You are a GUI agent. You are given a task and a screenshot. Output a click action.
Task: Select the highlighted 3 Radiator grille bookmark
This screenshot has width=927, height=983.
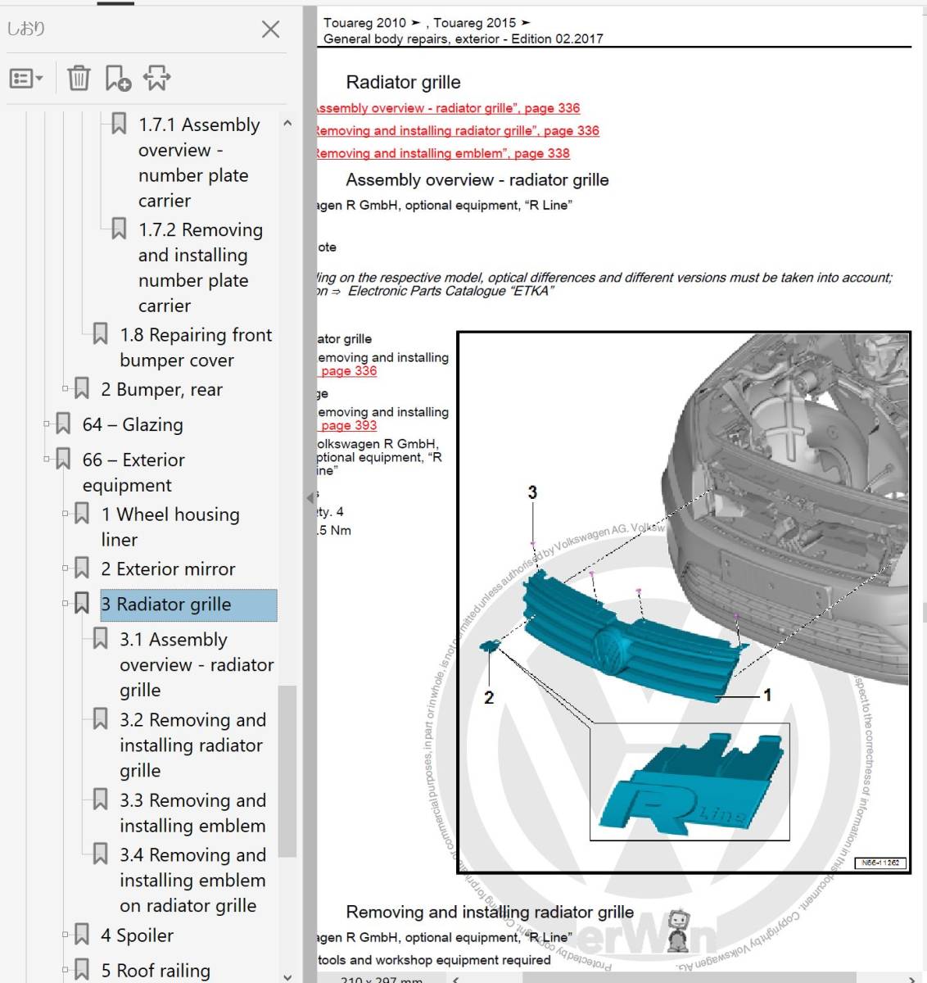(188, 605)
